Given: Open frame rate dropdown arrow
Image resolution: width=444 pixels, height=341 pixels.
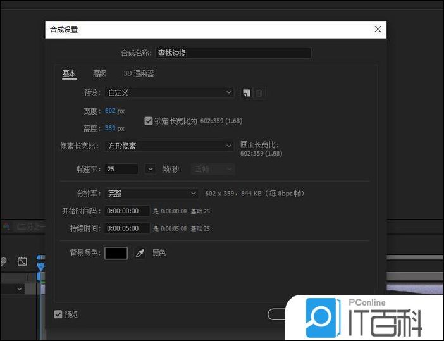Looking at the screenshot, I should point(150,170).
